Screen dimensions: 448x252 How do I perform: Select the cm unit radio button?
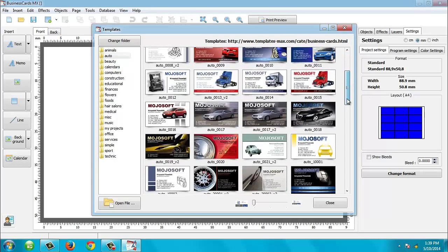click(x=406, y=40)
